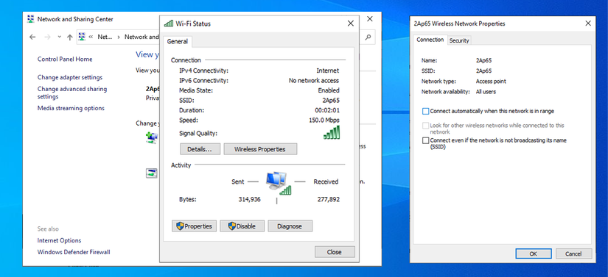Open Internet Options link

click(x=60, y=240)
